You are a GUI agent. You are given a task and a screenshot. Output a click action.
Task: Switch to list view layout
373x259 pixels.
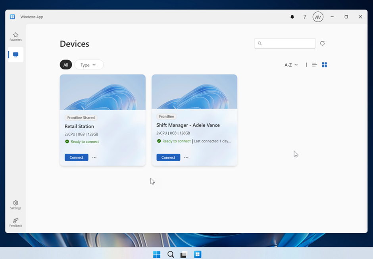(x=315, y=65)
